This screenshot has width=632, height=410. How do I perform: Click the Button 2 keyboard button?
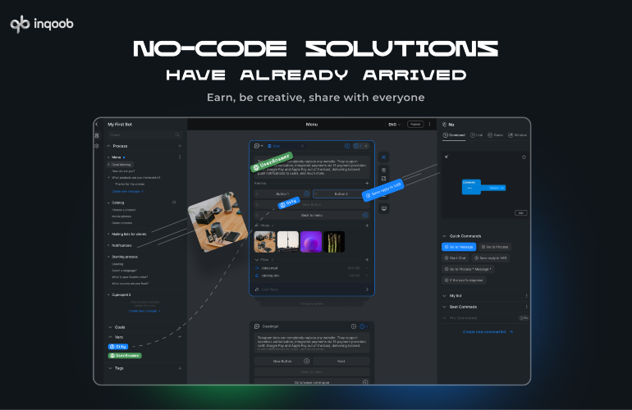[x=341, y=194]
